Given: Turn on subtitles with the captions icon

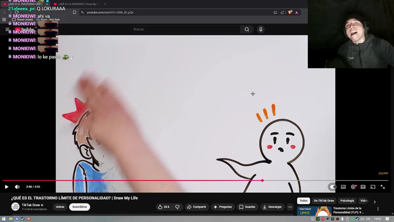Looking at the screenshot, I should (x=343, y=187).
